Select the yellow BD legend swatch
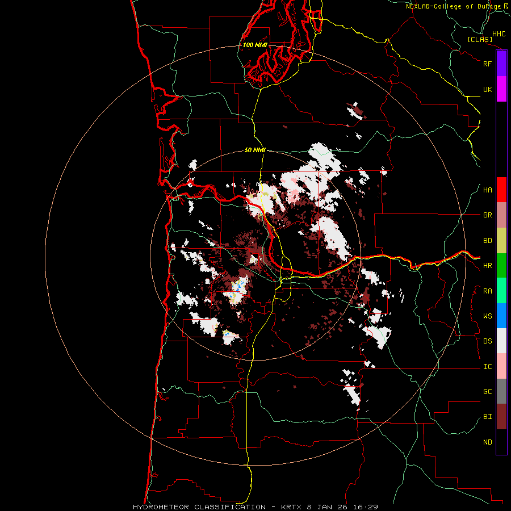Screen dimensions: 511x511 [x=501, y=241]
